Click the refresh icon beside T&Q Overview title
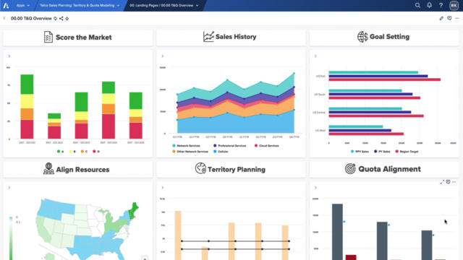Screen dimensions: 463x260 pyautogui.click(x=55, y=18)
